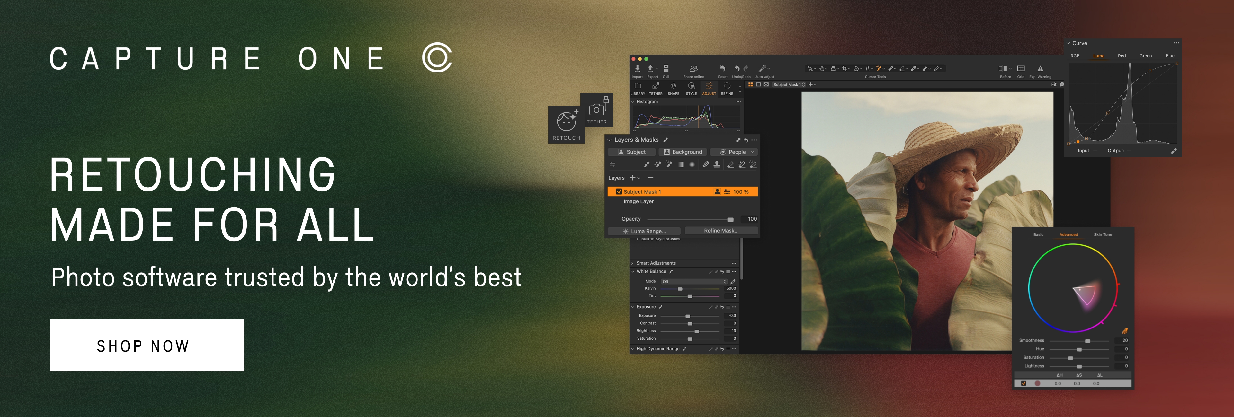The image size is (1234, 417).
Task: Select the clone stamp tool
Action: click(717, 165)
